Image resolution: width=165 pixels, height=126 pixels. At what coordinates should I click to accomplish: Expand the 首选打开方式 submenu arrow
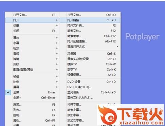[x=117, y=47]
